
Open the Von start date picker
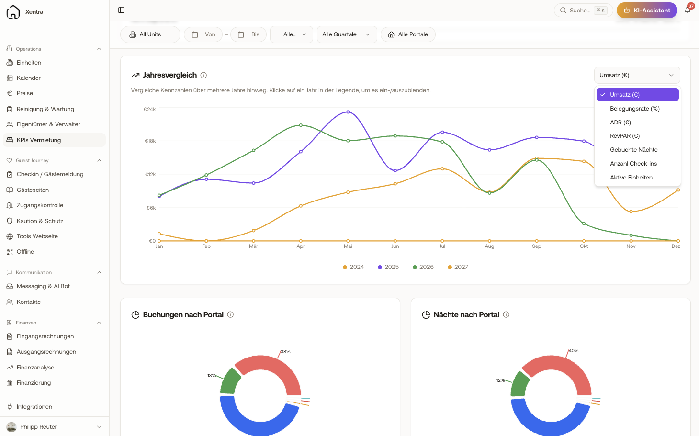pos(203,34)
